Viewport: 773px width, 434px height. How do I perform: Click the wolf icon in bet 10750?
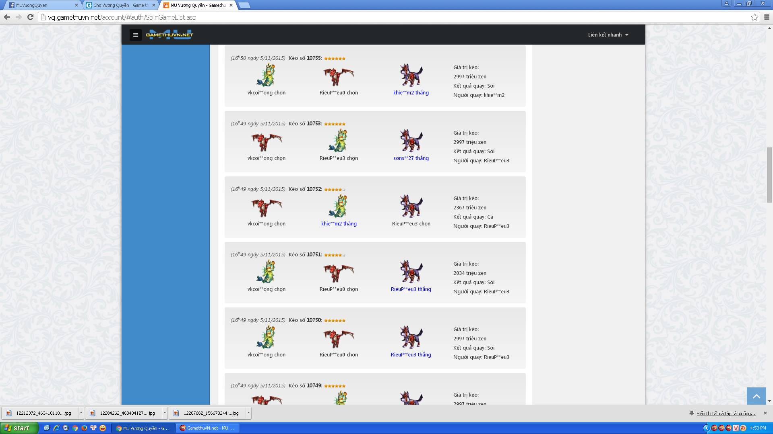coord(411,337)
